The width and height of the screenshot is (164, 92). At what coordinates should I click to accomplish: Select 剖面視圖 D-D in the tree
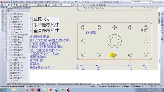(x=18, y=40)
